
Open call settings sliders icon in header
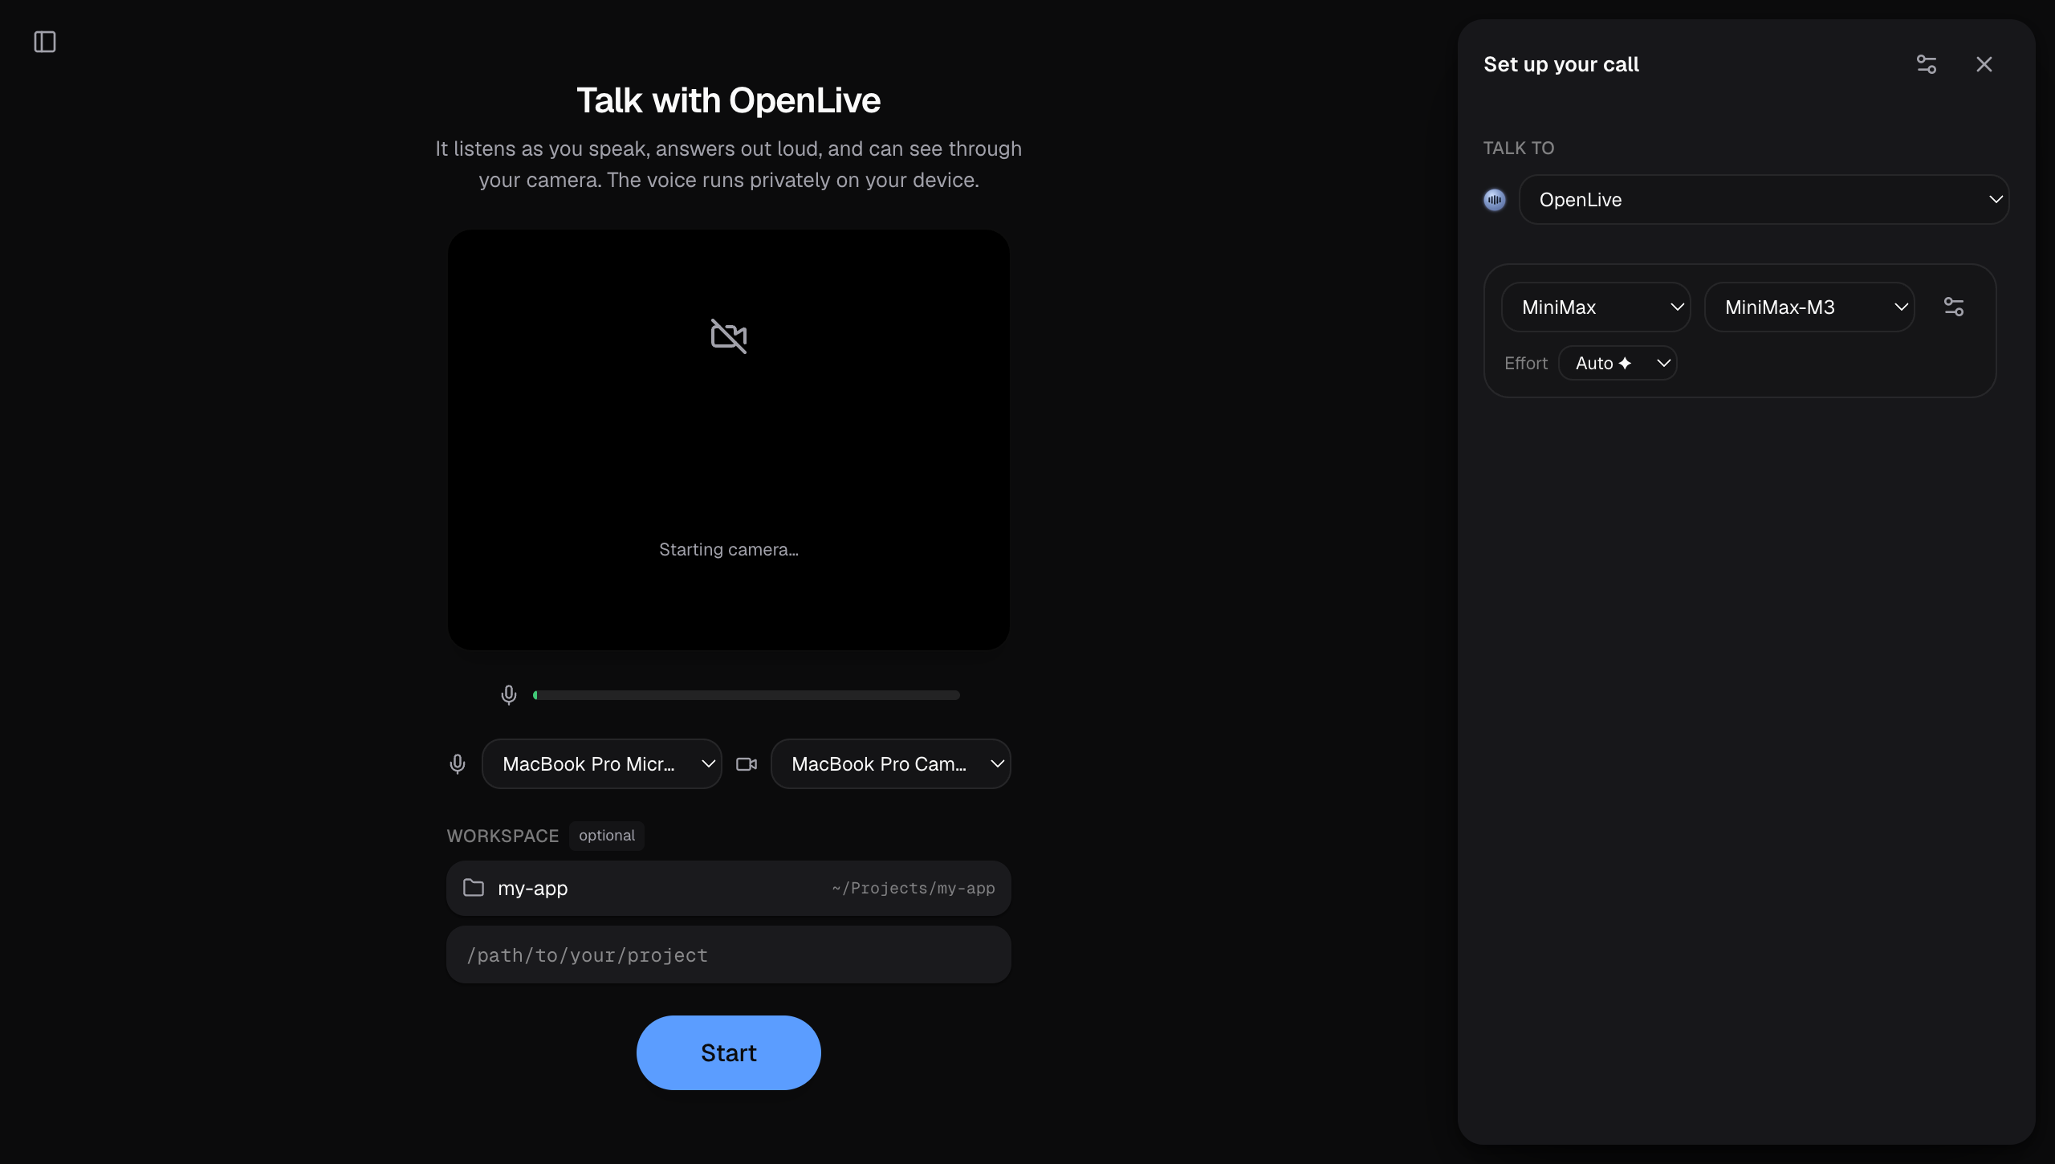(x=1927, y=64)
